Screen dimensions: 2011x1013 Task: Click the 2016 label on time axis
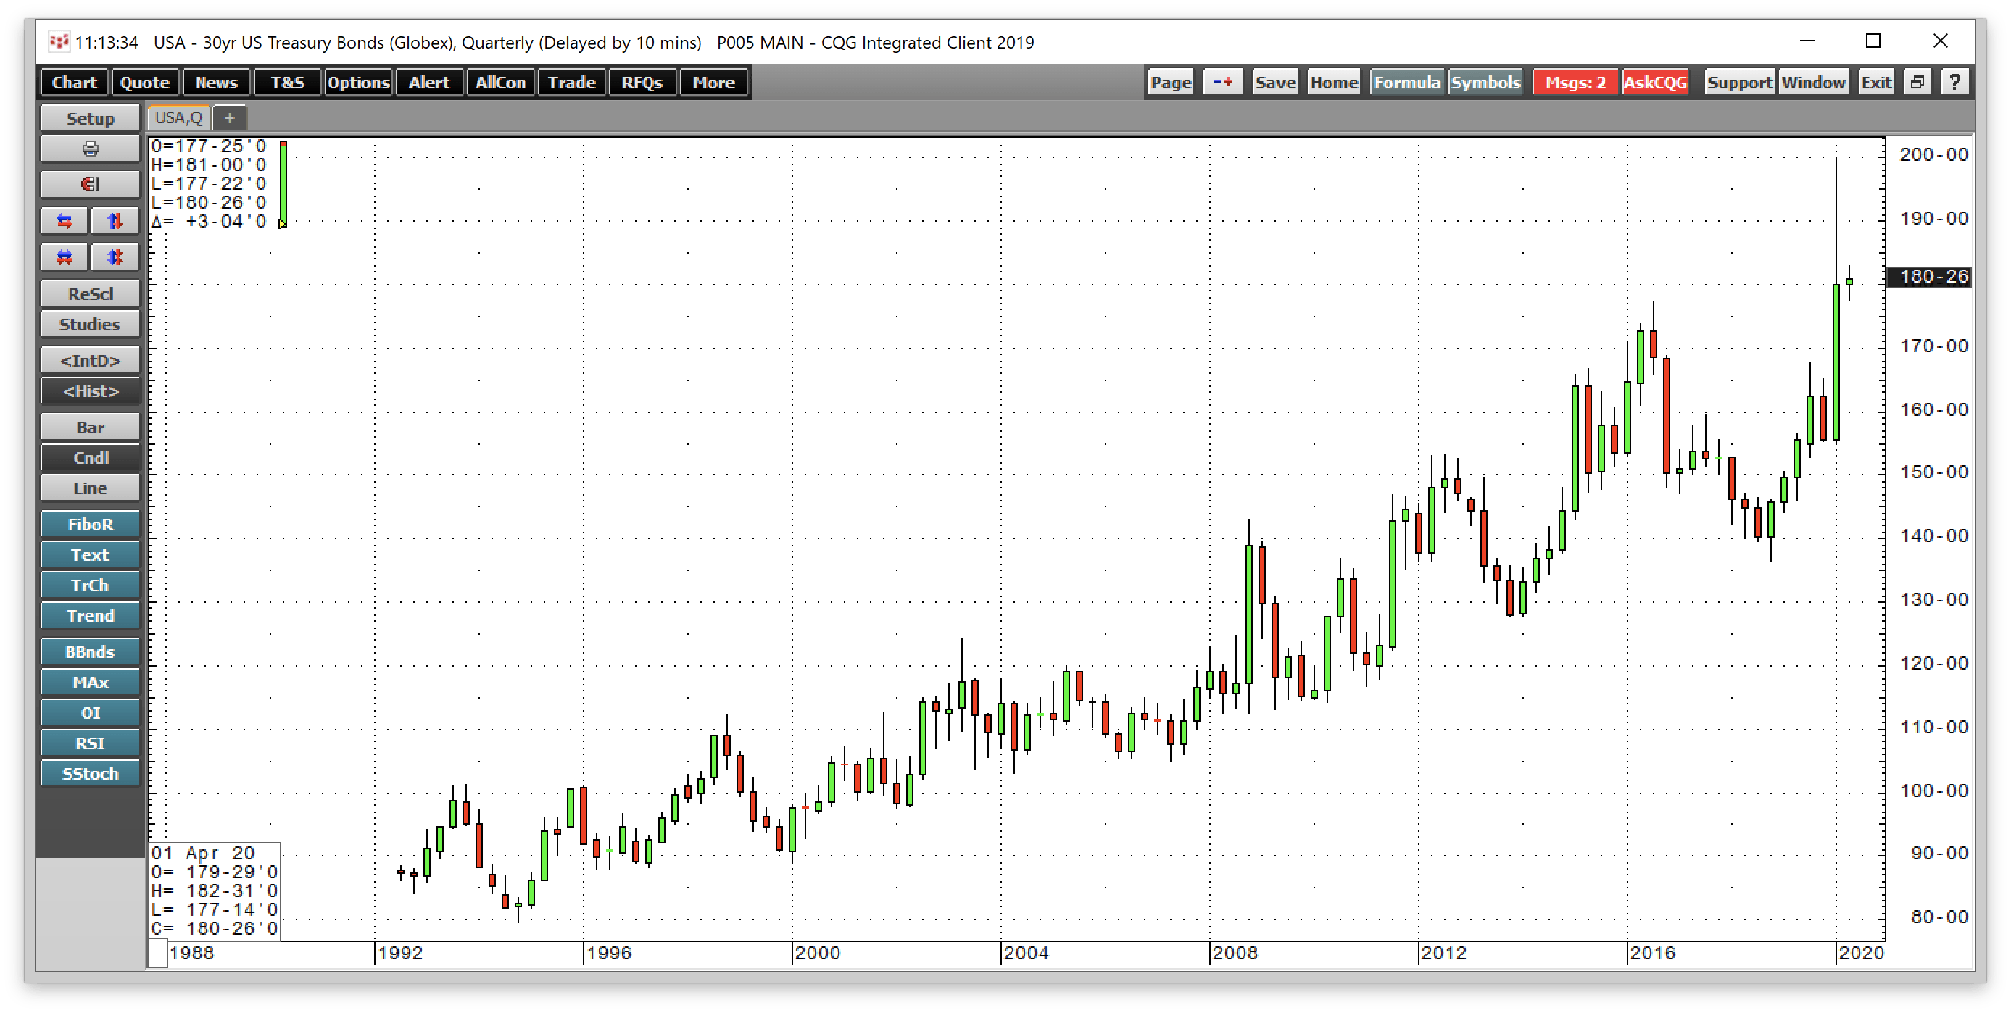[1653, 953]
